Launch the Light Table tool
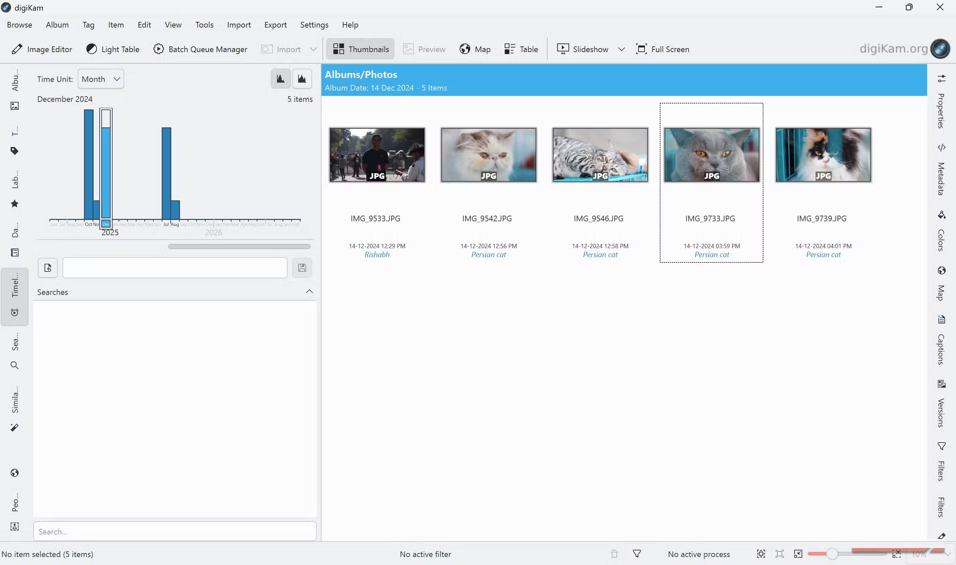 coord(113,49)
